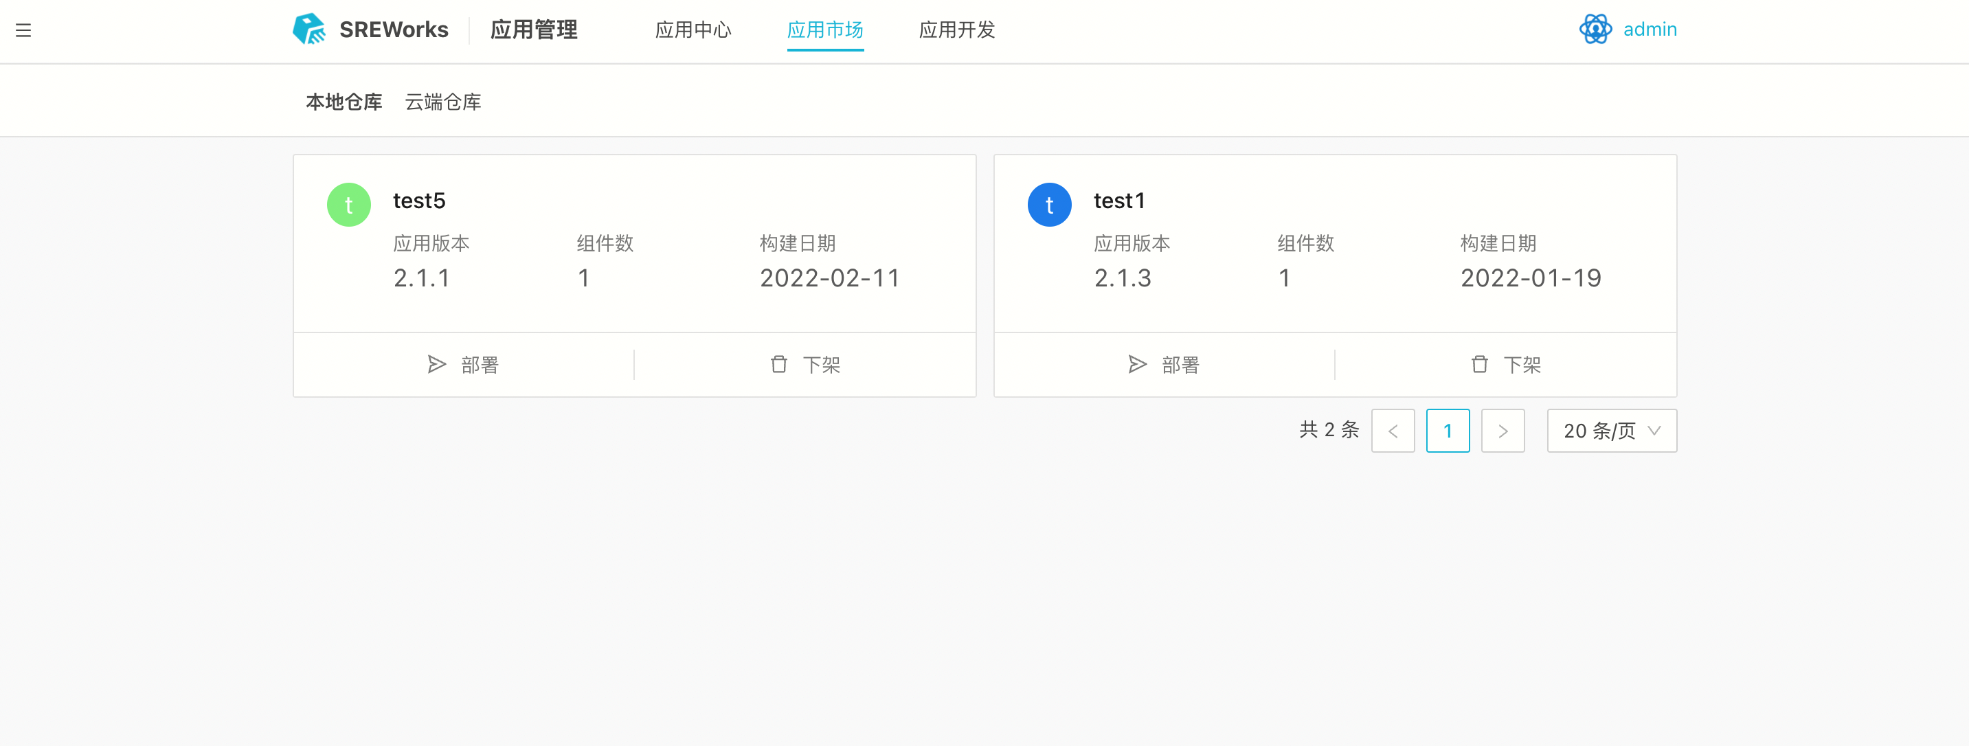This screenshot has height=746, width=1969.
Task: Switch to the 应用开发 tab
Action: pyautogui.click(x=956, y=30)
